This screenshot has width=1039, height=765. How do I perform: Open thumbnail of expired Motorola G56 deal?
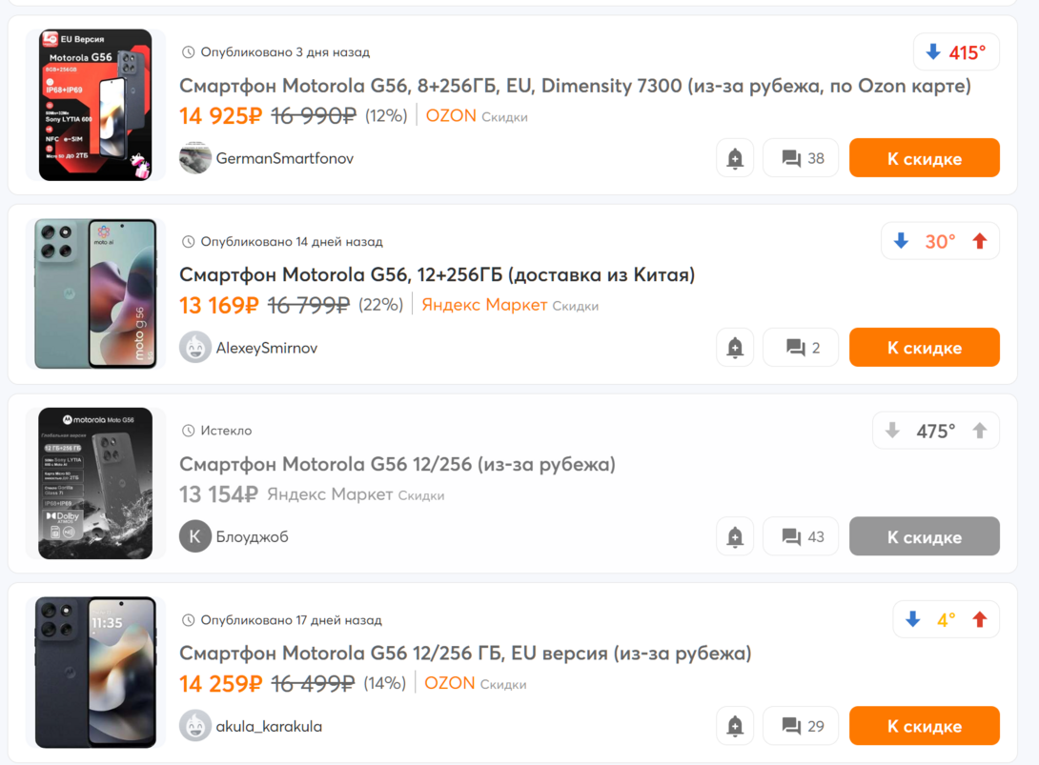(x=95, y=483)
